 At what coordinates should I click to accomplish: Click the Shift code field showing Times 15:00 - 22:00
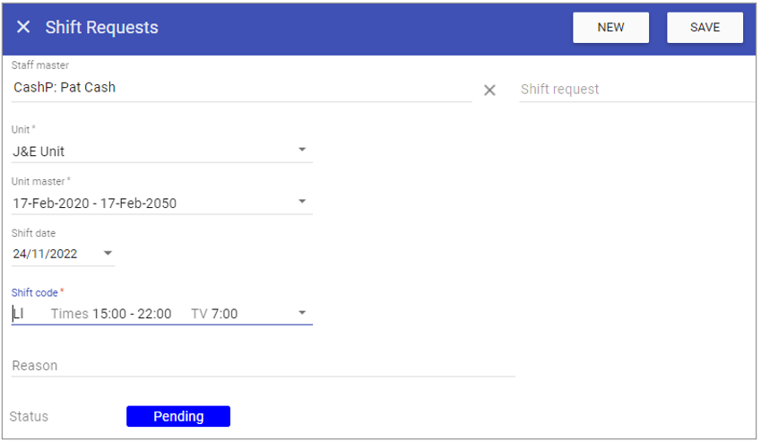[161, 314]
